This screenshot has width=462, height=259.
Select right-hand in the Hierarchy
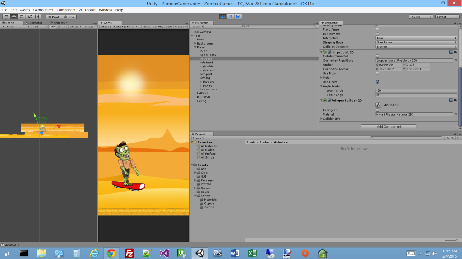(x=208, y=70)
